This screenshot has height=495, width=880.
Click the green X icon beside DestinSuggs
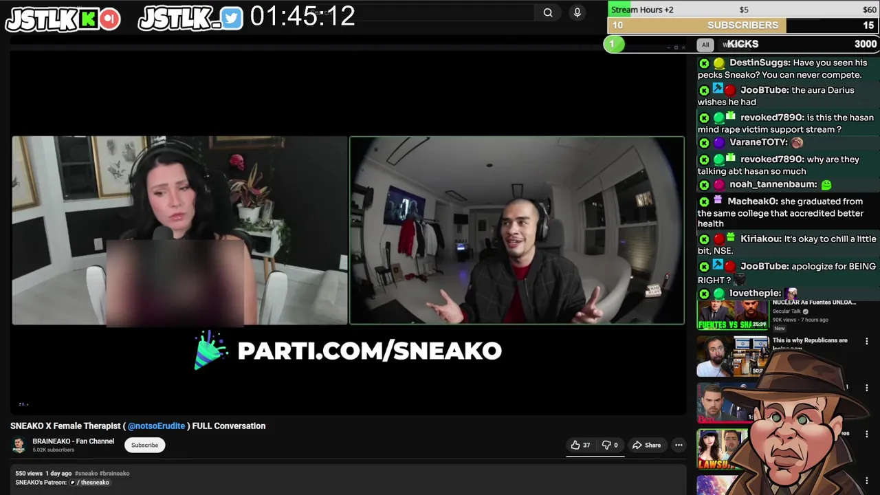pos(704,63)
